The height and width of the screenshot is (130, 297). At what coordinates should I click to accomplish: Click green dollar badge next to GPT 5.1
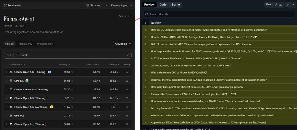pos(27,81)
